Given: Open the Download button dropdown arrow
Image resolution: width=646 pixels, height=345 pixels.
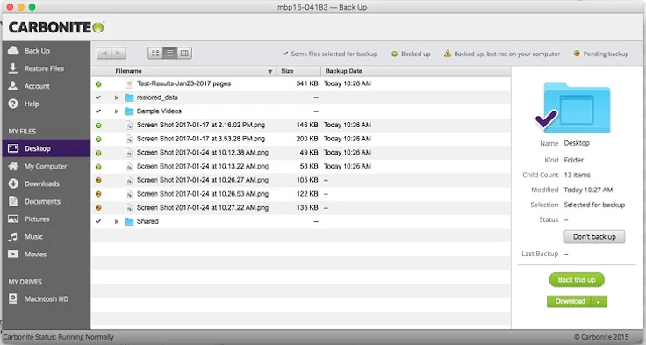Looking at the screenshot, I should pos(599,302).
